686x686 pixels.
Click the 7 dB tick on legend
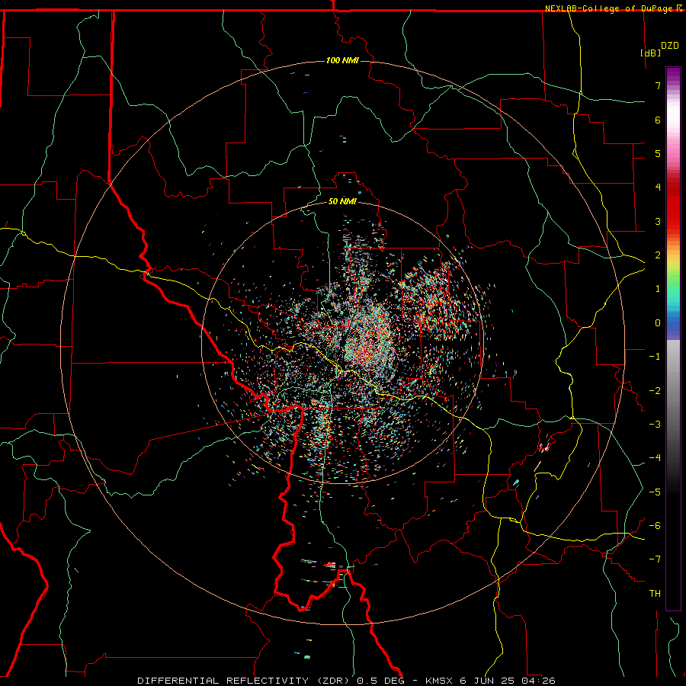tap(658, 85)
